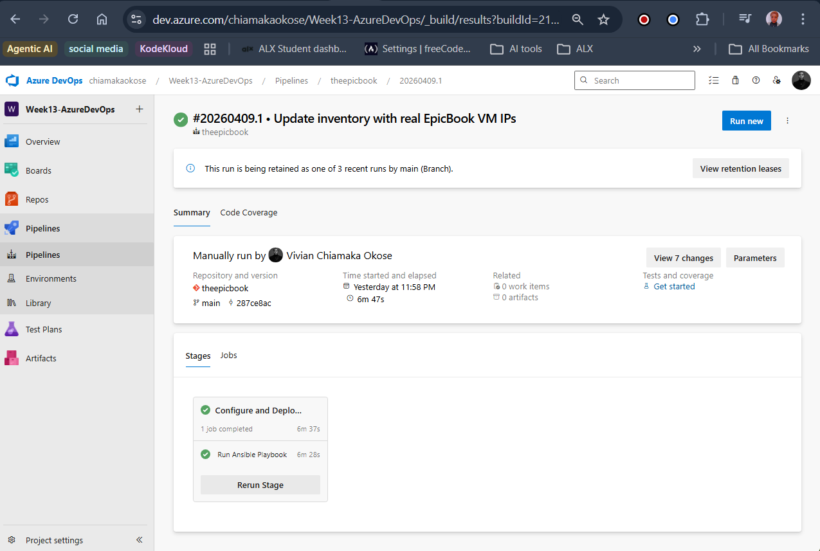Image resolution: width=820 pixels, height=551 pixels.
Task: Open the Help question mark icon
Action: (x=756, y=80)
